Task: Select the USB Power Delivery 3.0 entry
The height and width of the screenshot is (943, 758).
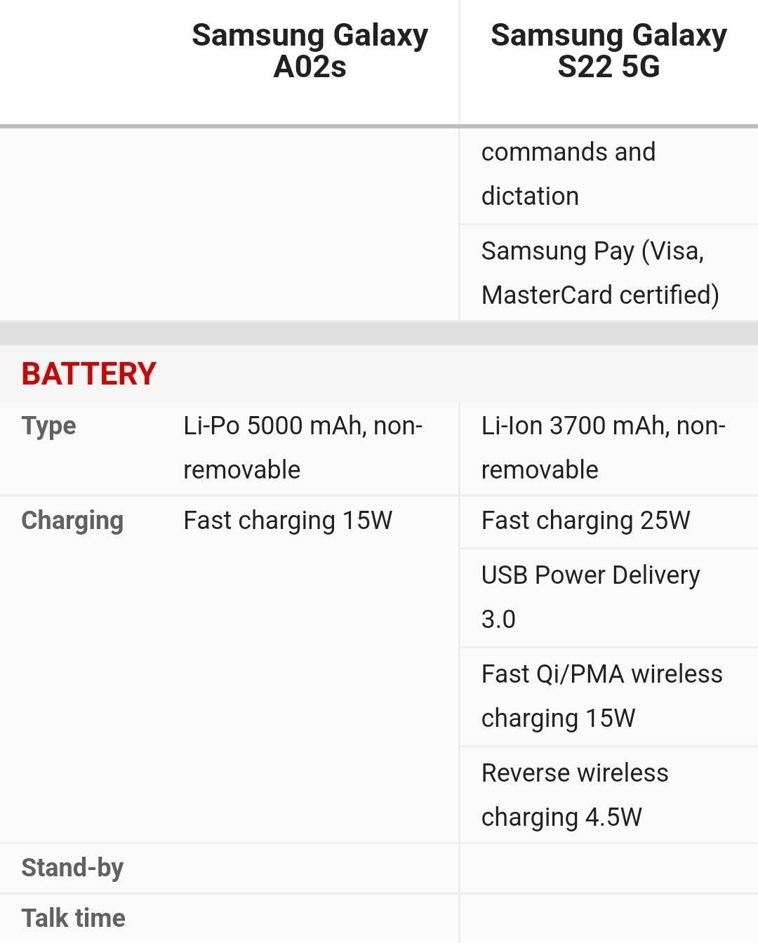Action: pyautogui.click(x=590, y=597)
